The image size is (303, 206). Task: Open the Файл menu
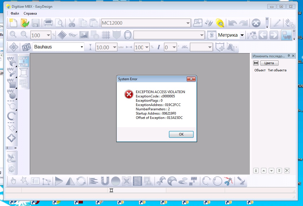(15, 13)
